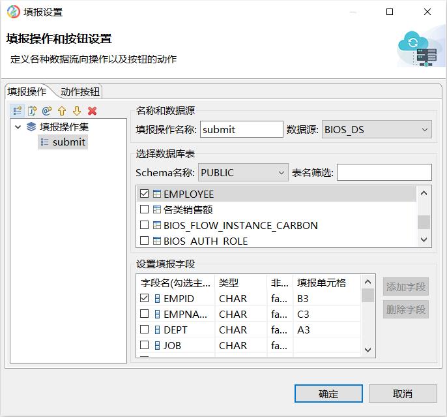Select the 填报操作集 tree item
This screenshot has height=417, width=447.
click(64, 127)
